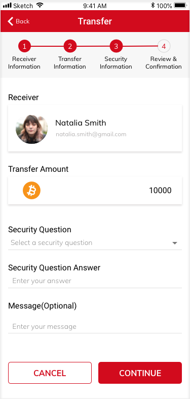Screen dimensions: 190x399
Task: Click the CONTINUE button
Action: [x=140, y=373]
